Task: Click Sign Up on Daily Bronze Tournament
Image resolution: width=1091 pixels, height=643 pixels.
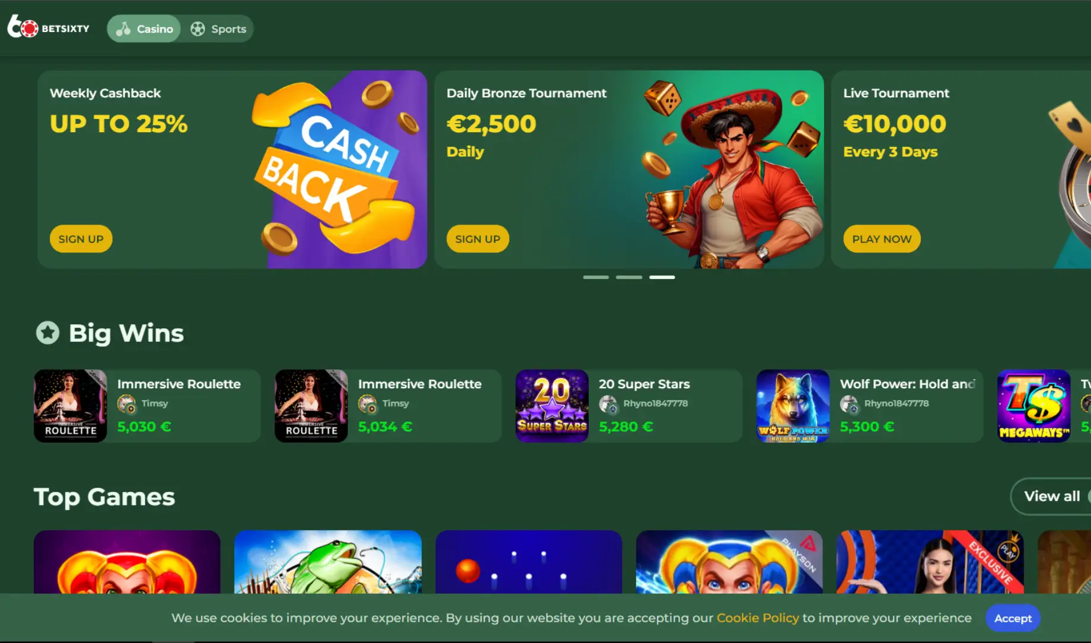Action: pos(477,239)
